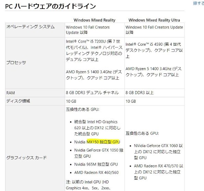Click the '注: 以前の Intel GPU' note text
This screenshot has height=191, width=204.
[88, 185]
